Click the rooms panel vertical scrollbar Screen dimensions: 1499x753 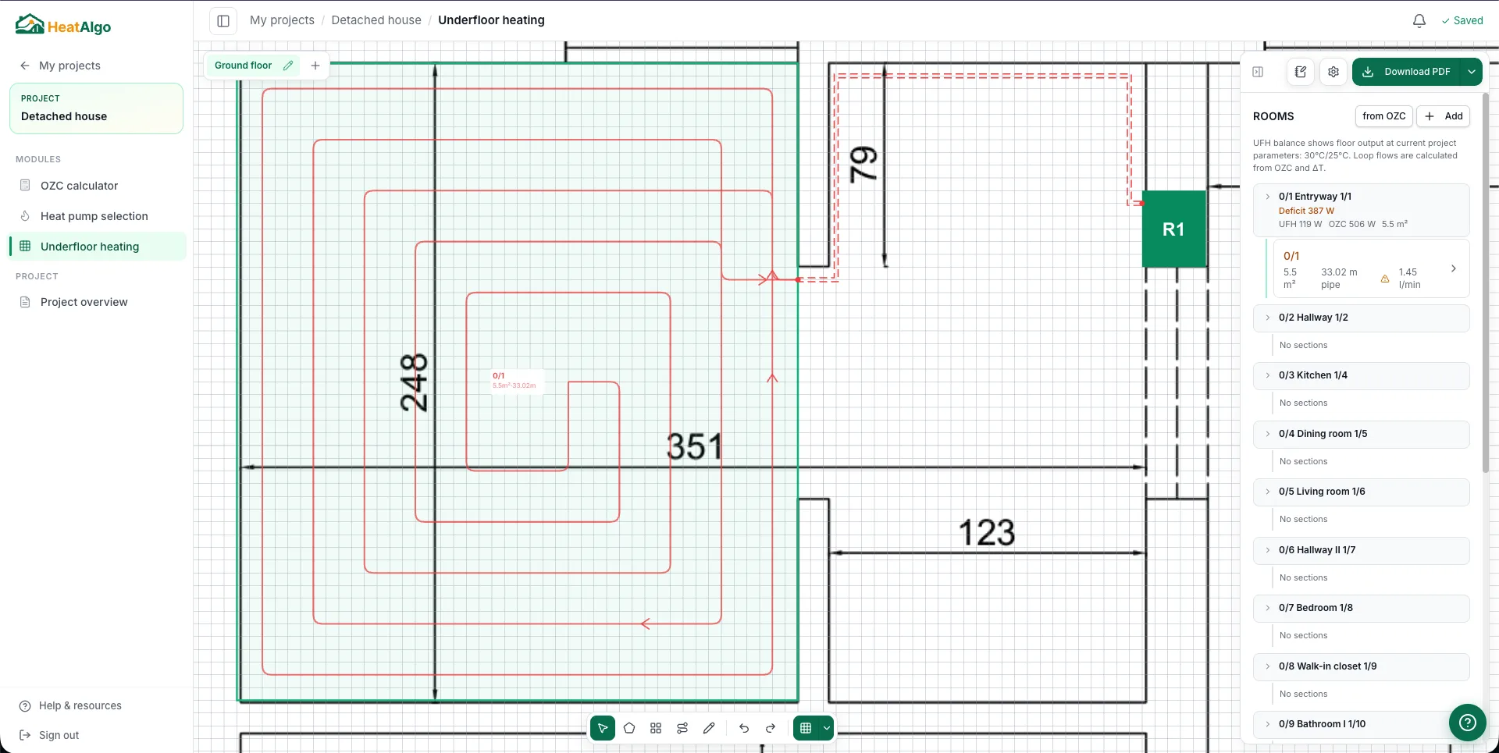point(1485,282)
